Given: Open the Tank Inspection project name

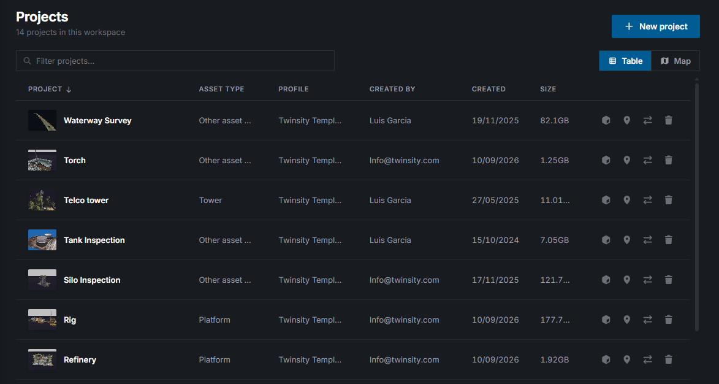Looking at the screenshot, I should 94,240.
